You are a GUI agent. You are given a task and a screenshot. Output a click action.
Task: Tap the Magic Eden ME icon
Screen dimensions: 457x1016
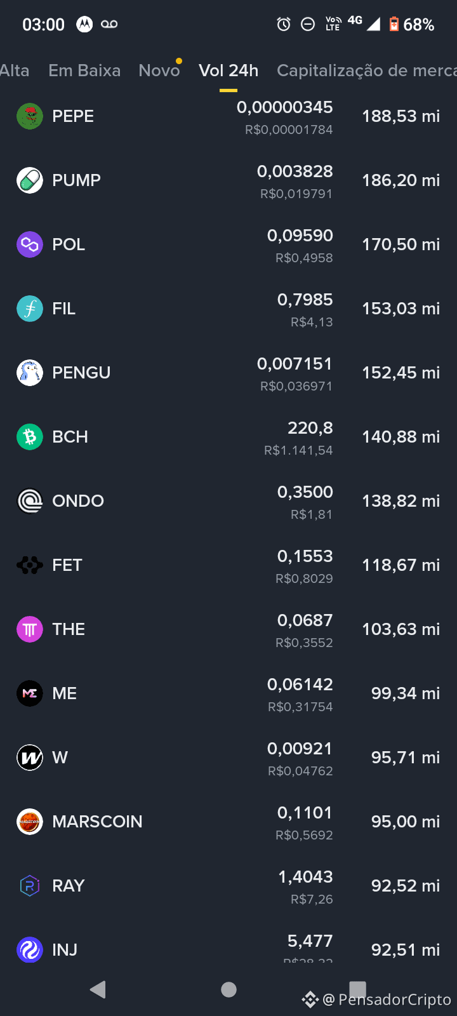tap(30, 693)
